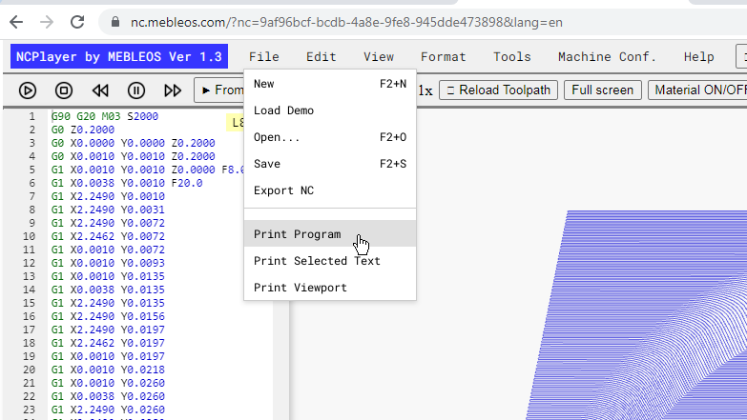
Task: Go back using the browser back arrow
Action: (16, 22)
